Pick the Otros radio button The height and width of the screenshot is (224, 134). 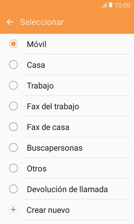click(13, 168)
